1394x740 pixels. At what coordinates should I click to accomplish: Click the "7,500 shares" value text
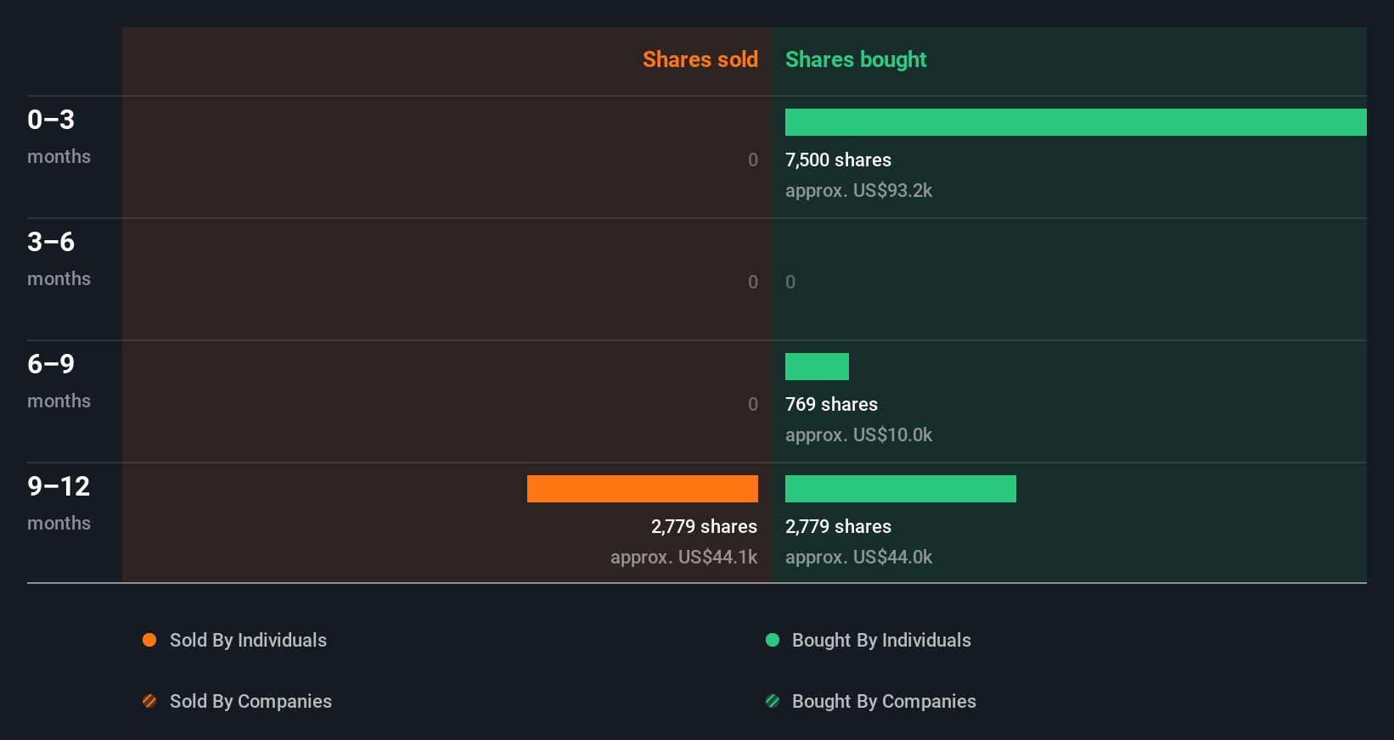point(838,160)
